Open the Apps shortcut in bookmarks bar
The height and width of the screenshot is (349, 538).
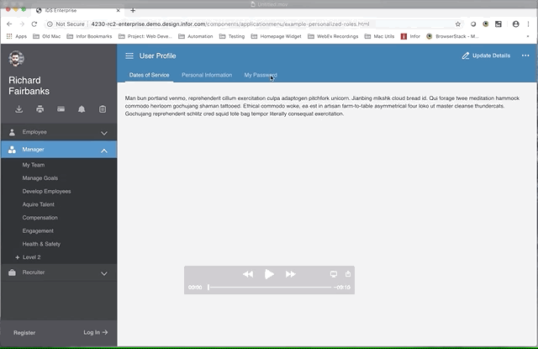pyautogui.click(x=17, y=36)
